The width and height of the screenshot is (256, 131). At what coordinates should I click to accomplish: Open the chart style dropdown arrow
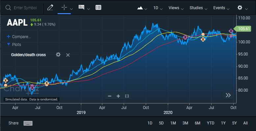pos(146,9)
